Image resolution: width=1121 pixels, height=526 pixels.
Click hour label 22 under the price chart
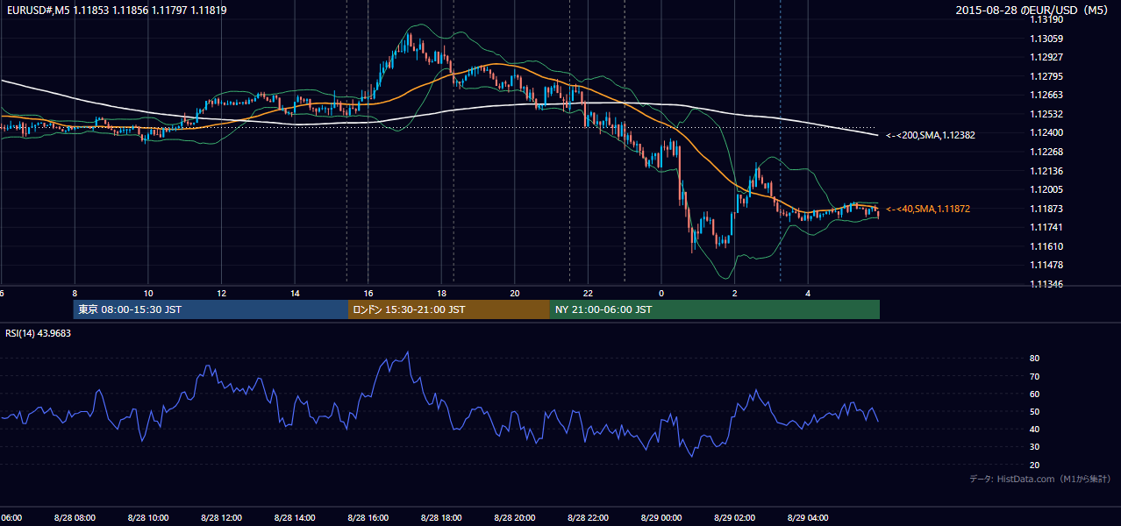coord(589,294)
